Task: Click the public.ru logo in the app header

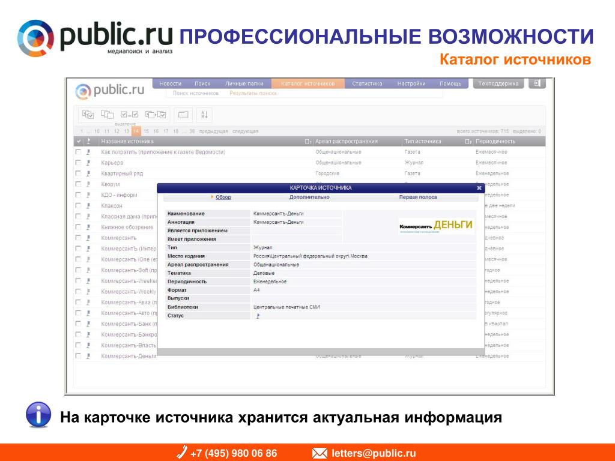Action: [109, 91]
